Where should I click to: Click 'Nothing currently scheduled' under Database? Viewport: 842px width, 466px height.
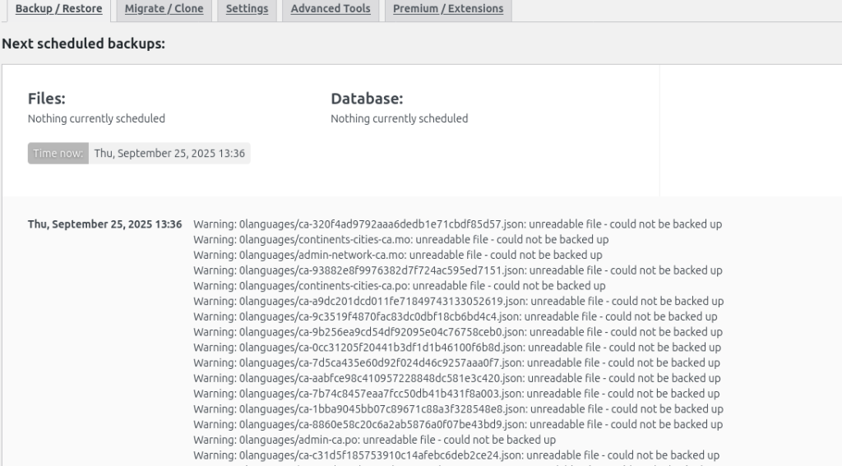point(399,118)
